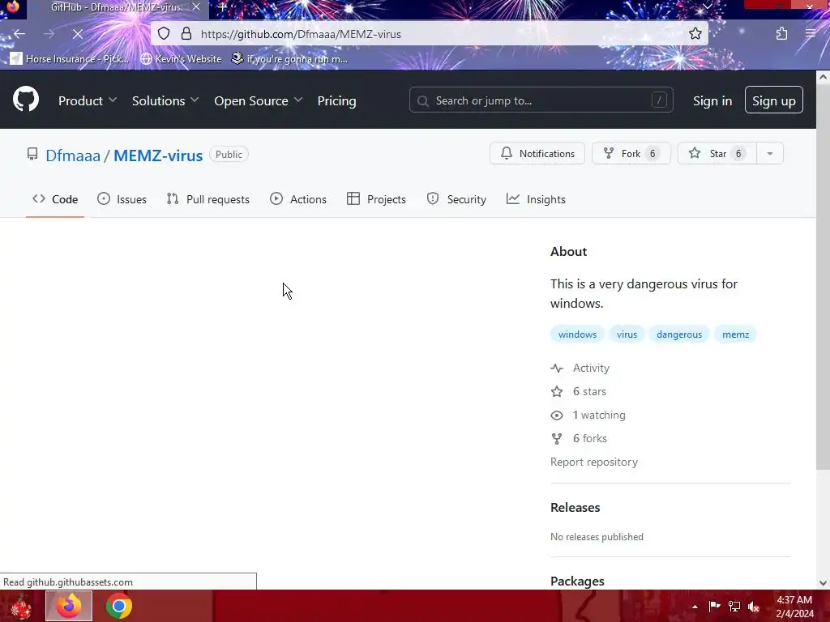
Task: Switch to the Security tab
Action: click(456, 199)
